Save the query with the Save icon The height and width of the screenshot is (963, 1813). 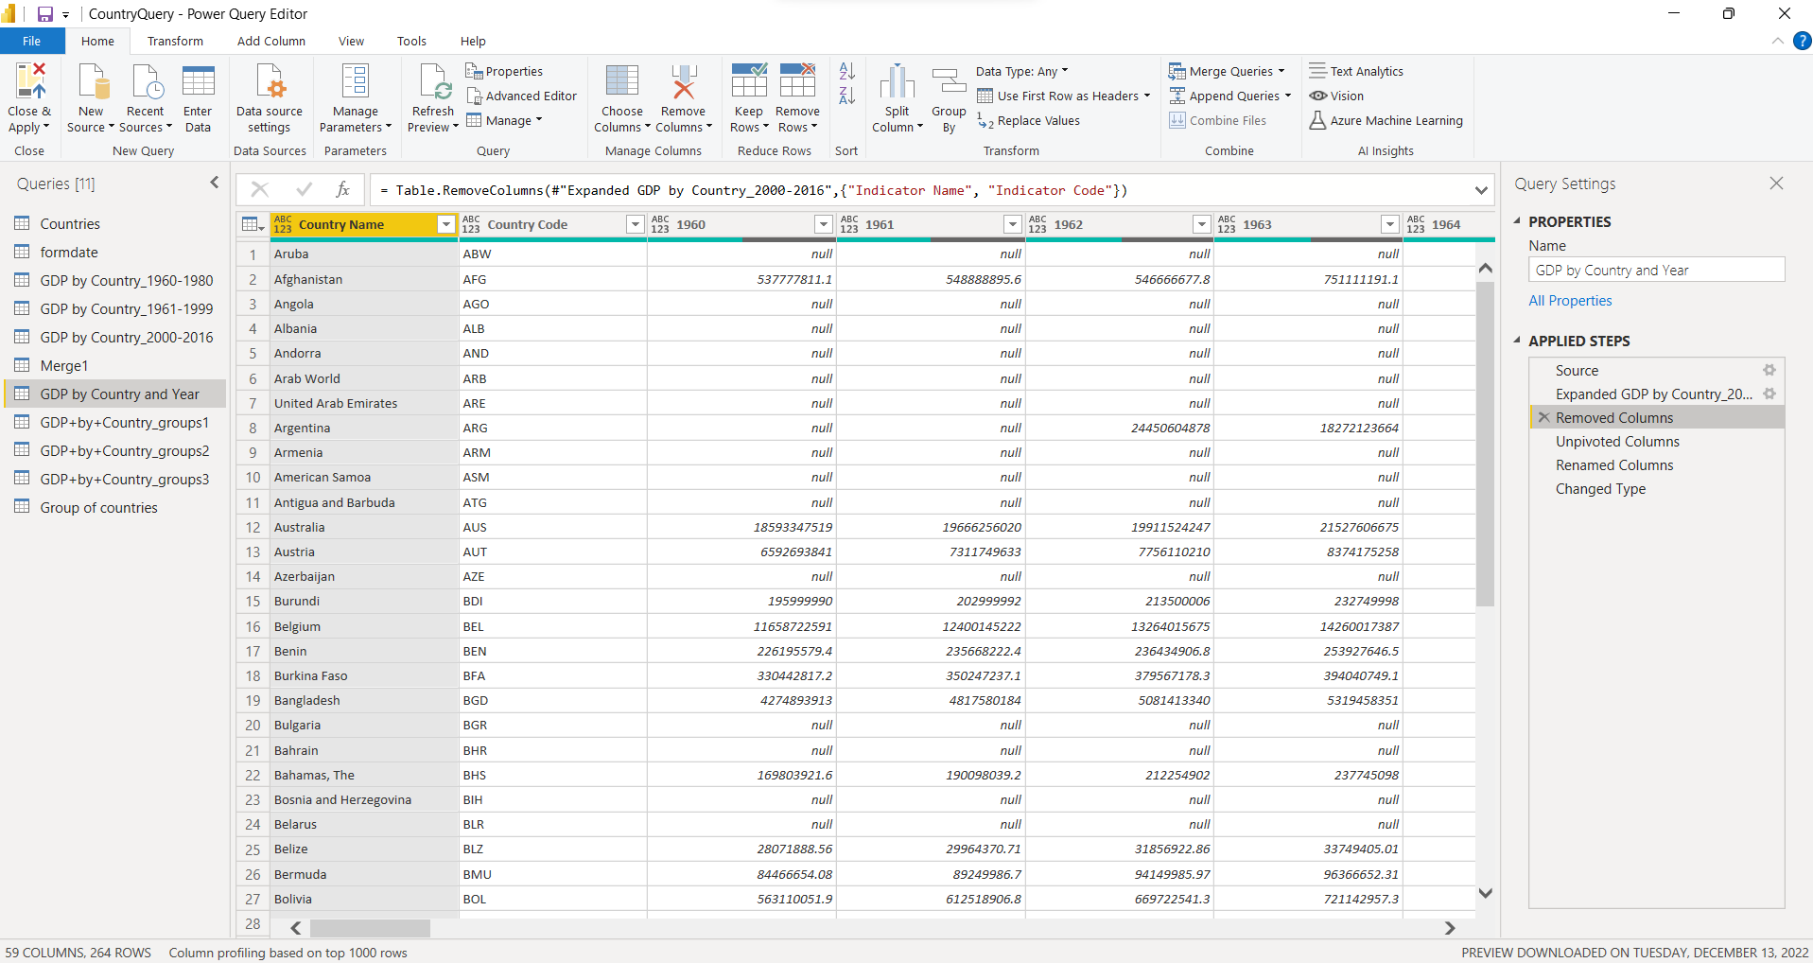tap(44, 14)
